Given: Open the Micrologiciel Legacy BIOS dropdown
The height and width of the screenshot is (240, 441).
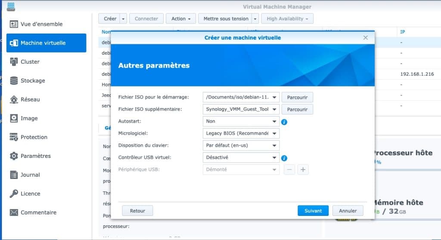Looking at the screenshot, I should 241,133.
